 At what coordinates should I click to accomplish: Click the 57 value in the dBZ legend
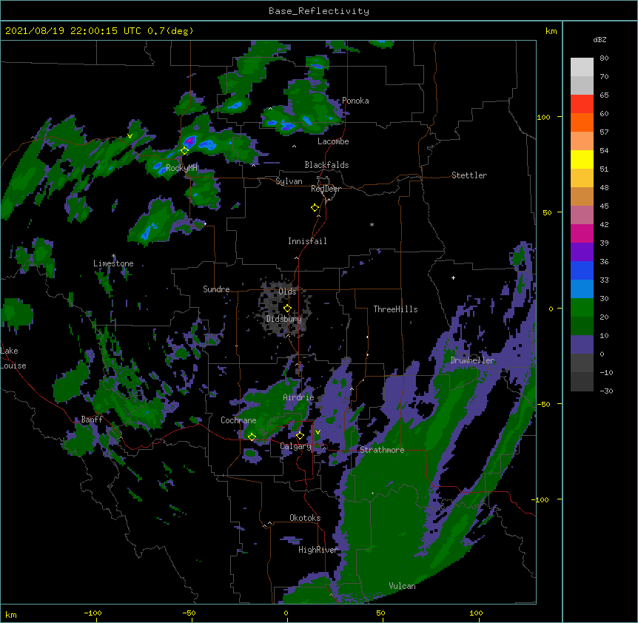point(604,132)
